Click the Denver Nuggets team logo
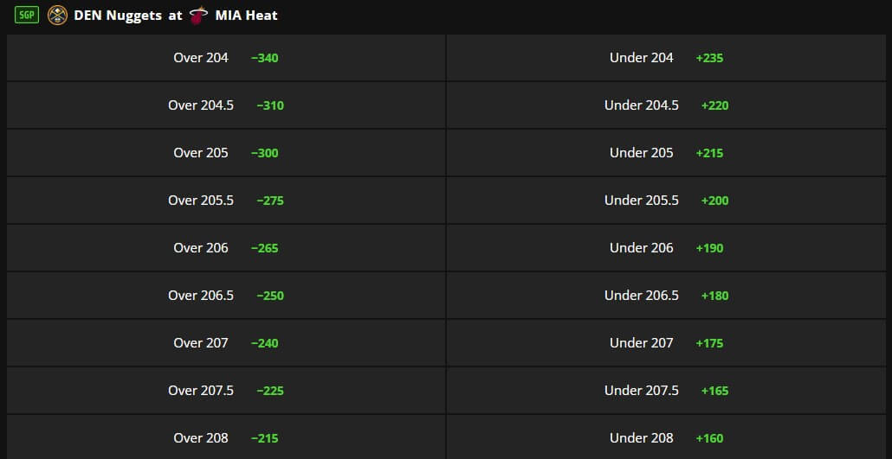Viewport: 892px width, 459px height. (x=57, y=16)
